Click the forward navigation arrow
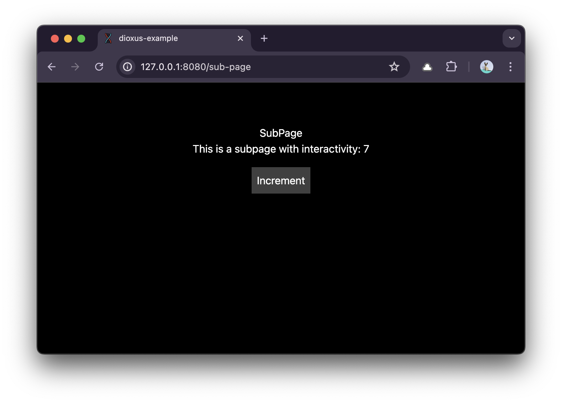Image resolution: width=562 pixels, height=403 pixels. tap(75, 67)
